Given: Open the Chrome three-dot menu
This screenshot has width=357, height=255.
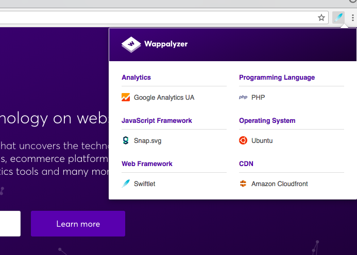Looking at the screenshot, I should coord(353,17).
